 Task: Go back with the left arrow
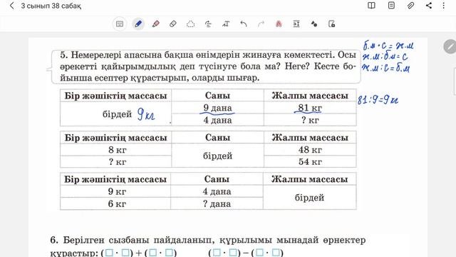(x=12, y=6)
